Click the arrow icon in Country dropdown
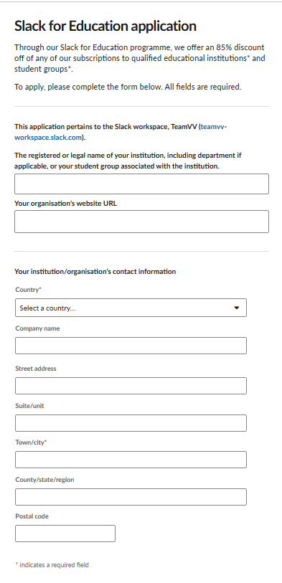 236,308
